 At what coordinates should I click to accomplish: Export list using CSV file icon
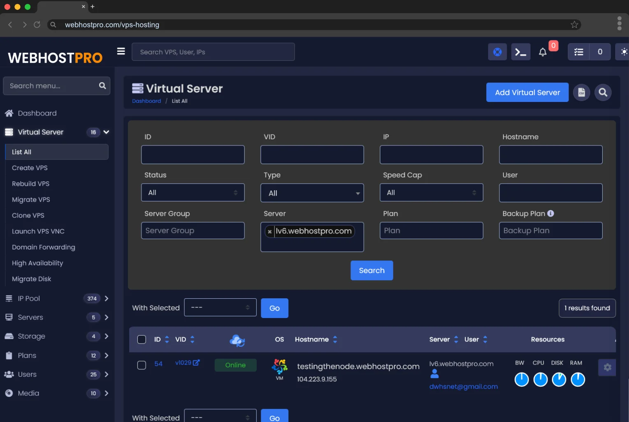tap(582, 92)
